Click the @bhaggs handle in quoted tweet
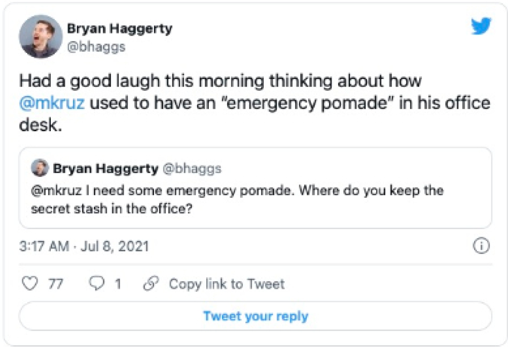 [192, 168]
